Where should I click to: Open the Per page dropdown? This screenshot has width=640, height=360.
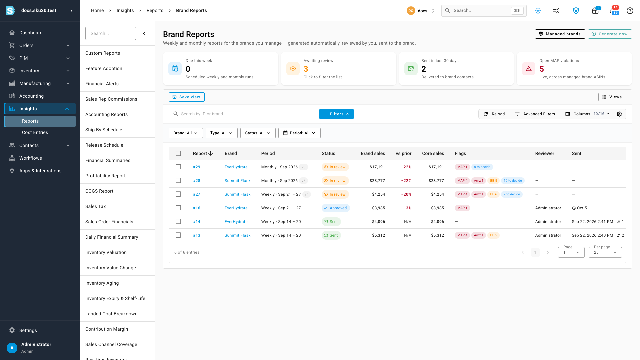pos(605,252)
